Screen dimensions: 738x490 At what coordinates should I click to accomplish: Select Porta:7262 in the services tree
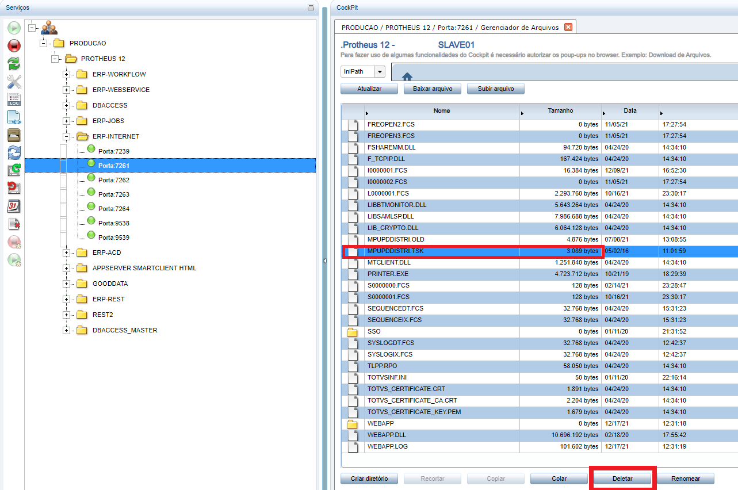[x=114, y=180]
